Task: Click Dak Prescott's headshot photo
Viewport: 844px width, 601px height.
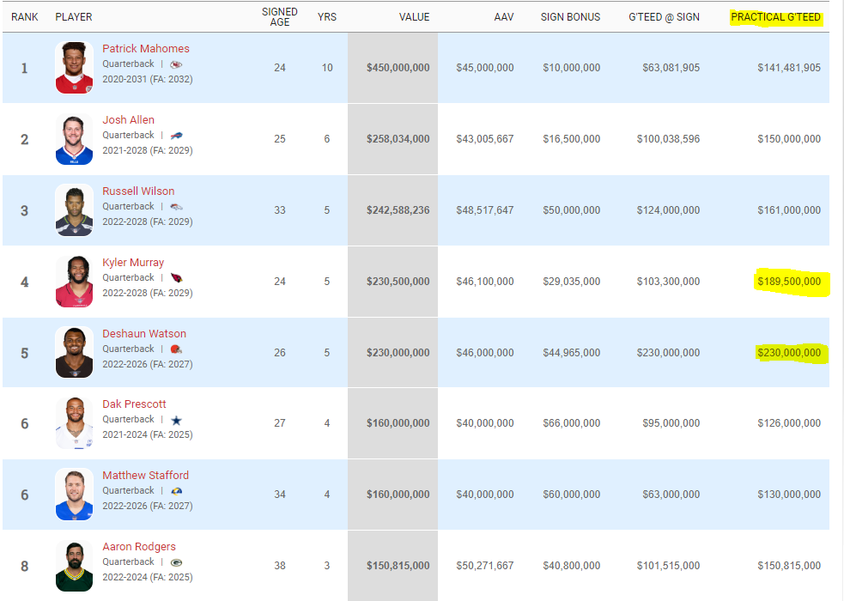Action: coord(75,423)
